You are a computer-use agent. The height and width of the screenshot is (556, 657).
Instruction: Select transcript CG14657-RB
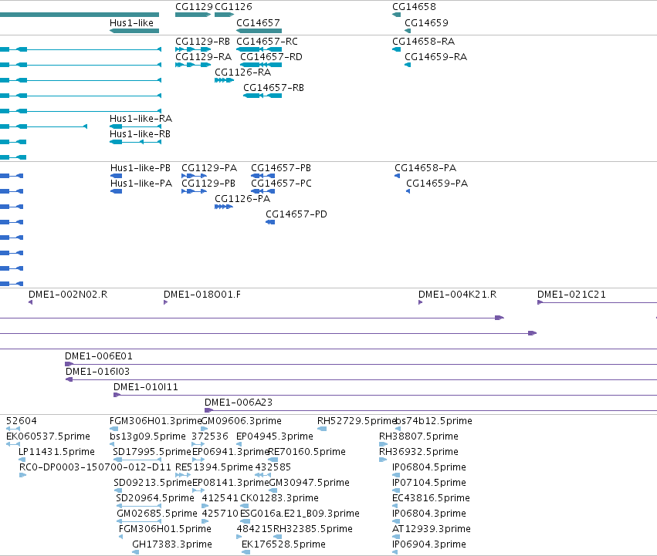coord(273,88)
